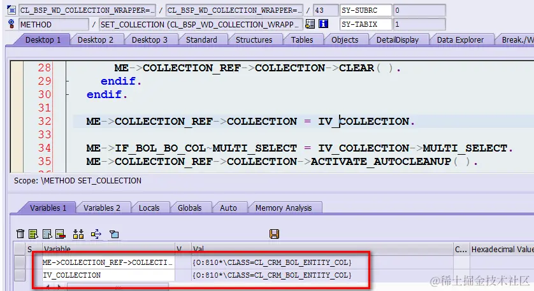534x291 pixels.
Task: Click the blue information icon in header
Action: (323, 24)
